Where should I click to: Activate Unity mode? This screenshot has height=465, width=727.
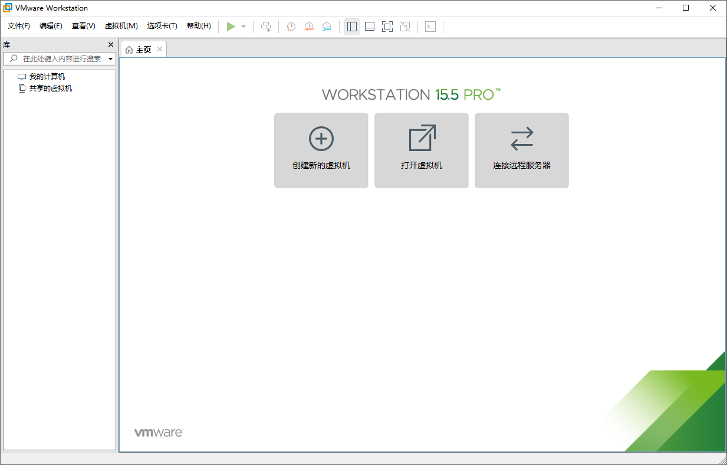coord(405,26)
